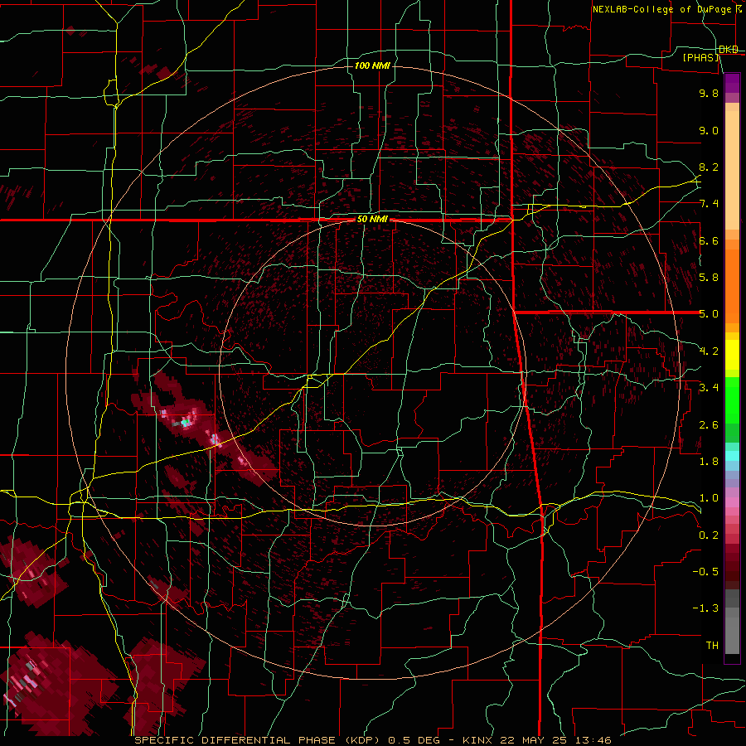Click the 5.8 legend scale value

point(709,278)
